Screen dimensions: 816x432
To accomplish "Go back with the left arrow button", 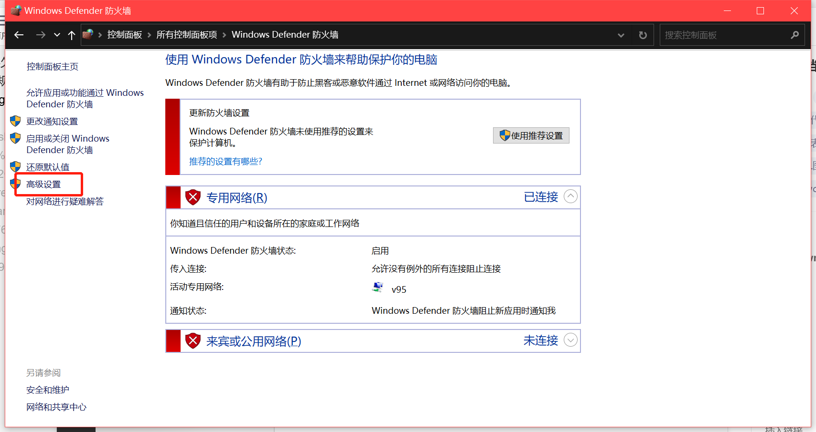I will (x=19, y=35).
